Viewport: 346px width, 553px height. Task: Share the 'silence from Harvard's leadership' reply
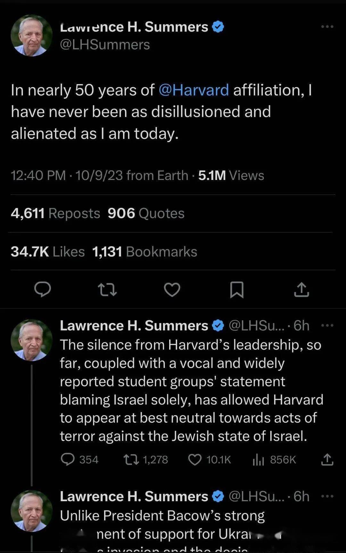327,459
